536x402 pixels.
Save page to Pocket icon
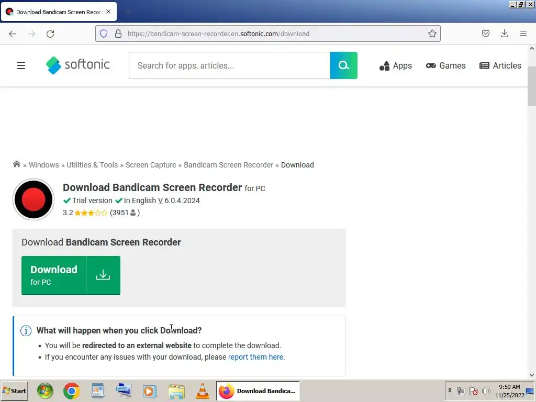tap(485, 33)
